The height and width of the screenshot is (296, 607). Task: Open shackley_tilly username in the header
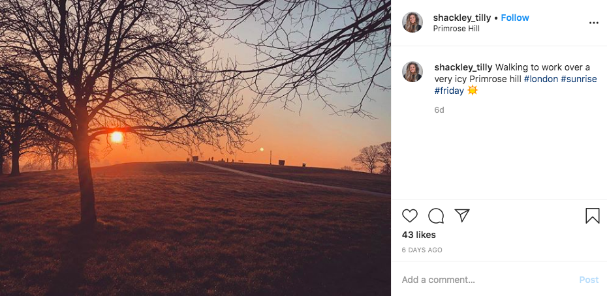463,18
